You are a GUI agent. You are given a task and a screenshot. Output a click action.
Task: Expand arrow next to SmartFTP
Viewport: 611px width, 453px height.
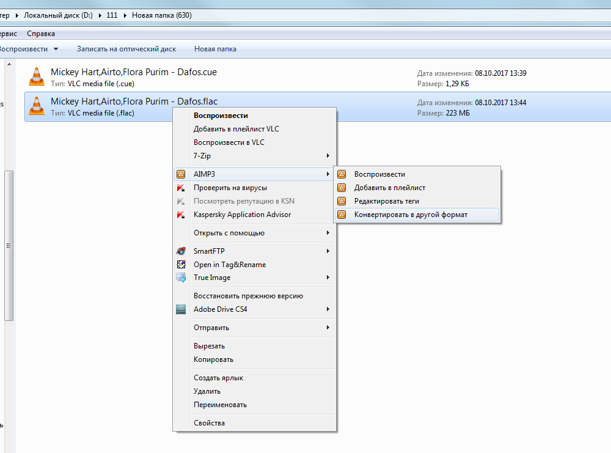tap(328, 251)
